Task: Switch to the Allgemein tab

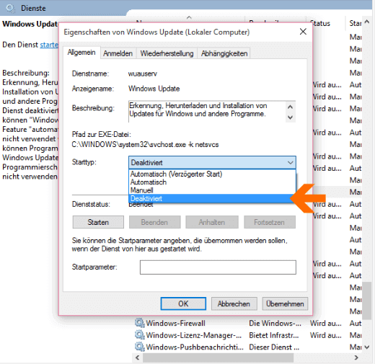Action: point(81,53)
